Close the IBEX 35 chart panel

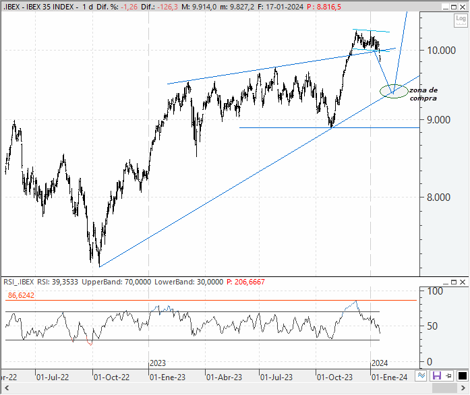coord(463,7)
